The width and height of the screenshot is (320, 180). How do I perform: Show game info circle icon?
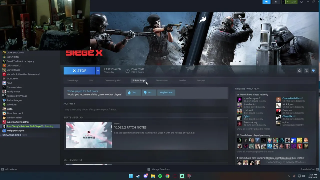(x=306, y=71)
